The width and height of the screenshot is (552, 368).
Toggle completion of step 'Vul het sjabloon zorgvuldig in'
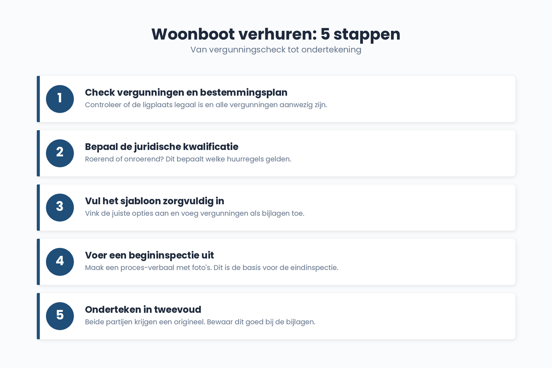(276, 207)
